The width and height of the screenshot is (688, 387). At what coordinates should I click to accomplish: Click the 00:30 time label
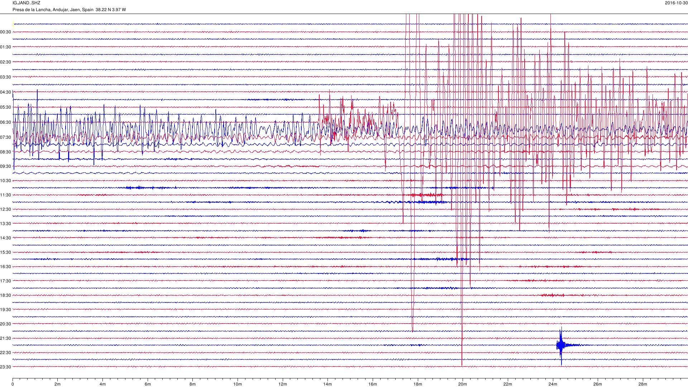click(x=5, y=32)
